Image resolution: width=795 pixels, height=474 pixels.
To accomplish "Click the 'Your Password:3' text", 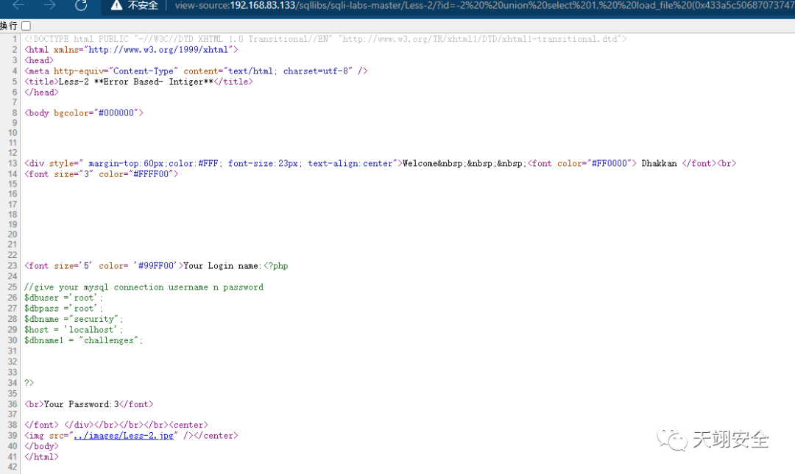I will click(81, 404).
